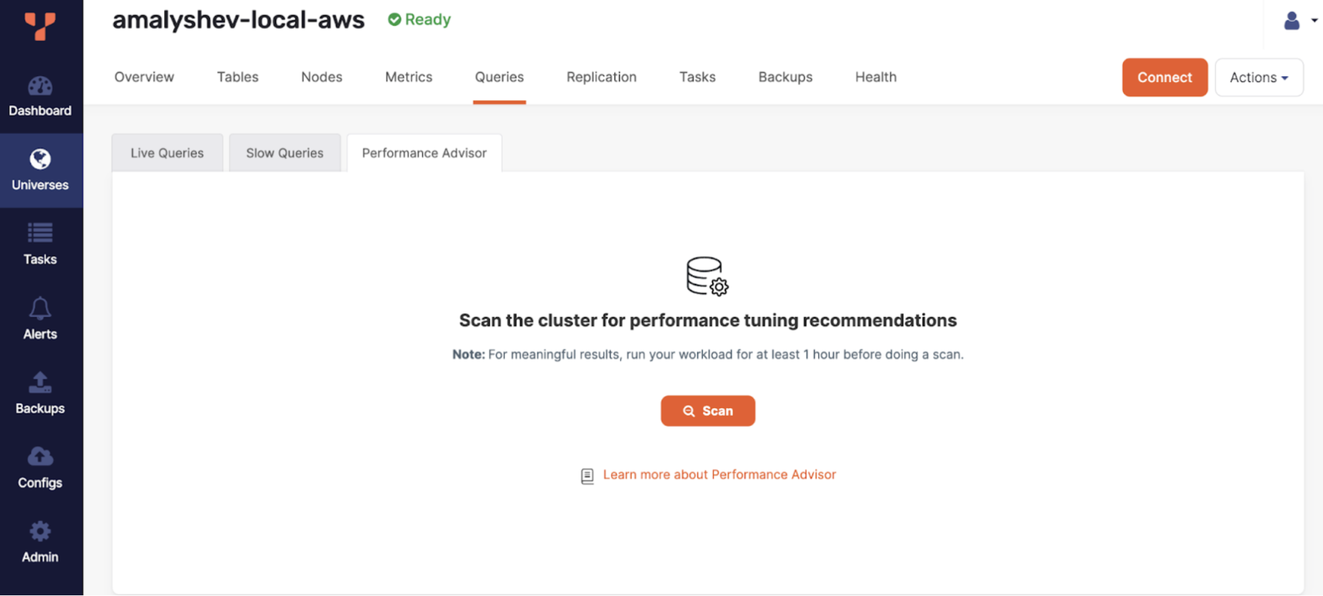
Task: Open the Actions dropdown
Action: click(1258, 77)
